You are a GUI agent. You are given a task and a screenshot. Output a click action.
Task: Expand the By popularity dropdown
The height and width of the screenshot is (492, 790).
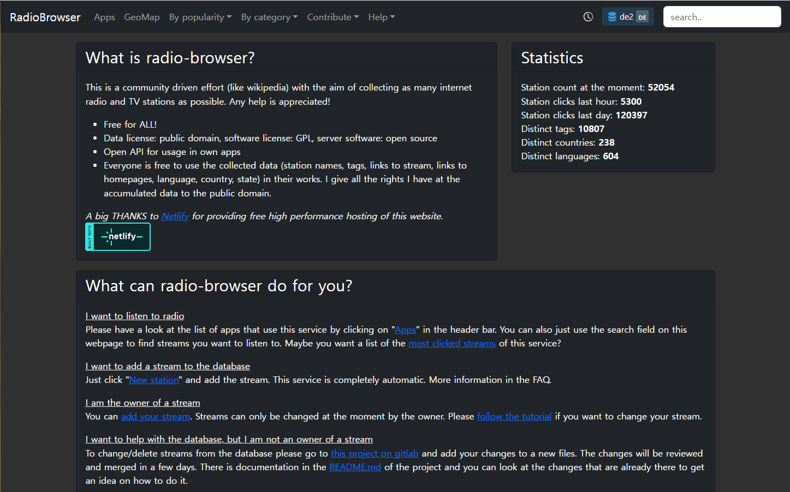[x=200, y=17]
